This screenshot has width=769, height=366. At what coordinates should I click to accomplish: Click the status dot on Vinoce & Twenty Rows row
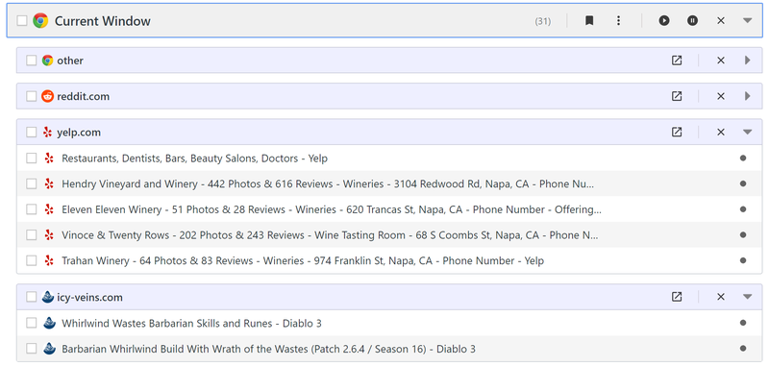(x=743, y=235)
